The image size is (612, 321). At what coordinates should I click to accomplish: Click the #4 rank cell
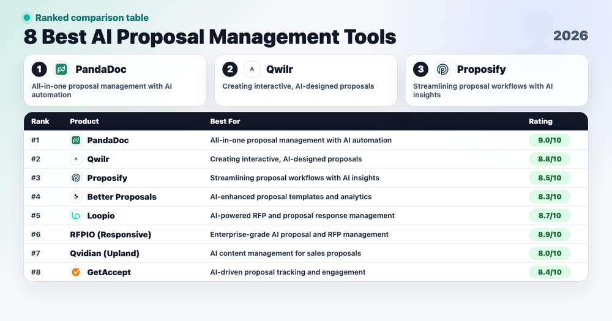pyautogui.click(x=35, y=197)
